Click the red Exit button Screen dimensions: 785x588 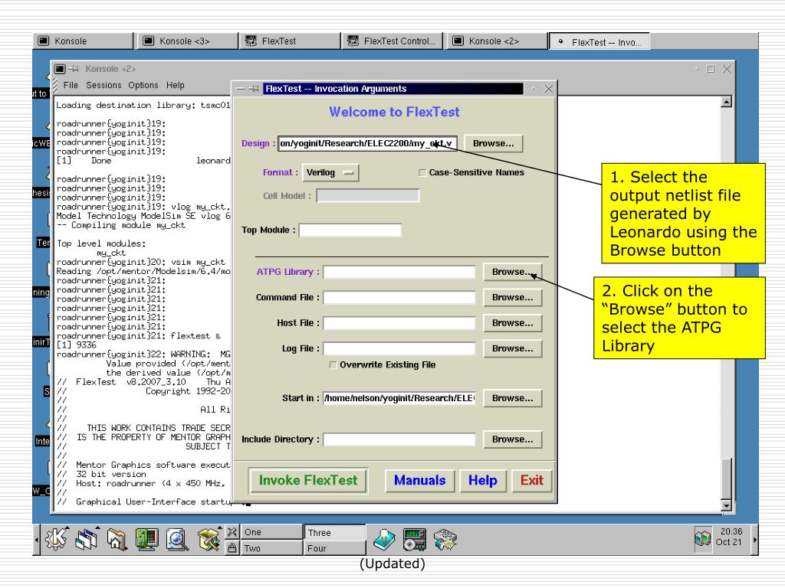[532, 481]
